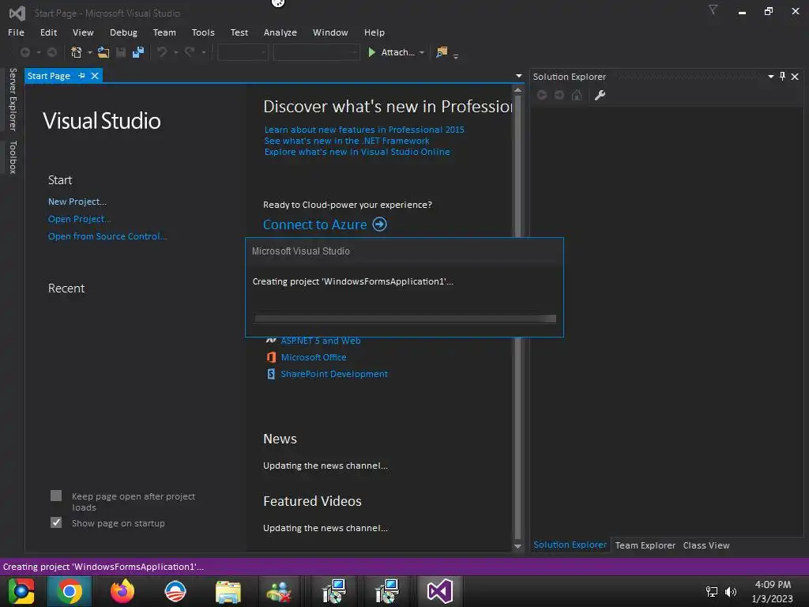Click the notifications flag icon in title bar
Screen dimensions: 809x607
tap(713, 9)
